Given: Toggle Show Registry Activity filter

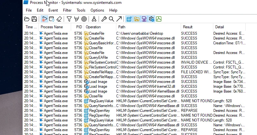Looking at the screenshot, I should coord(129,19).
